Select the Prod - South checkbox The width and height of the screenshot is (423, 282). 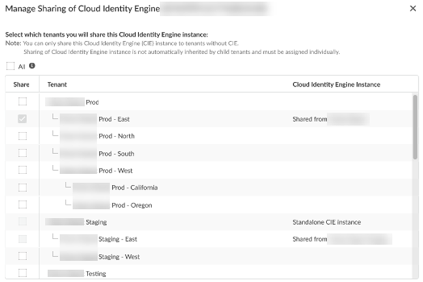point(22,154)
